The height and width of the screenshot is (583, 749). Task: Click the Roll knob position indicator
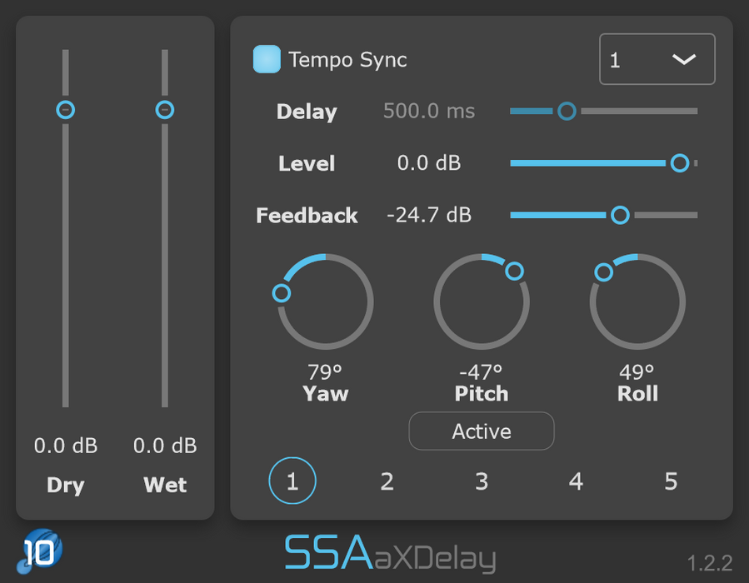604,272
